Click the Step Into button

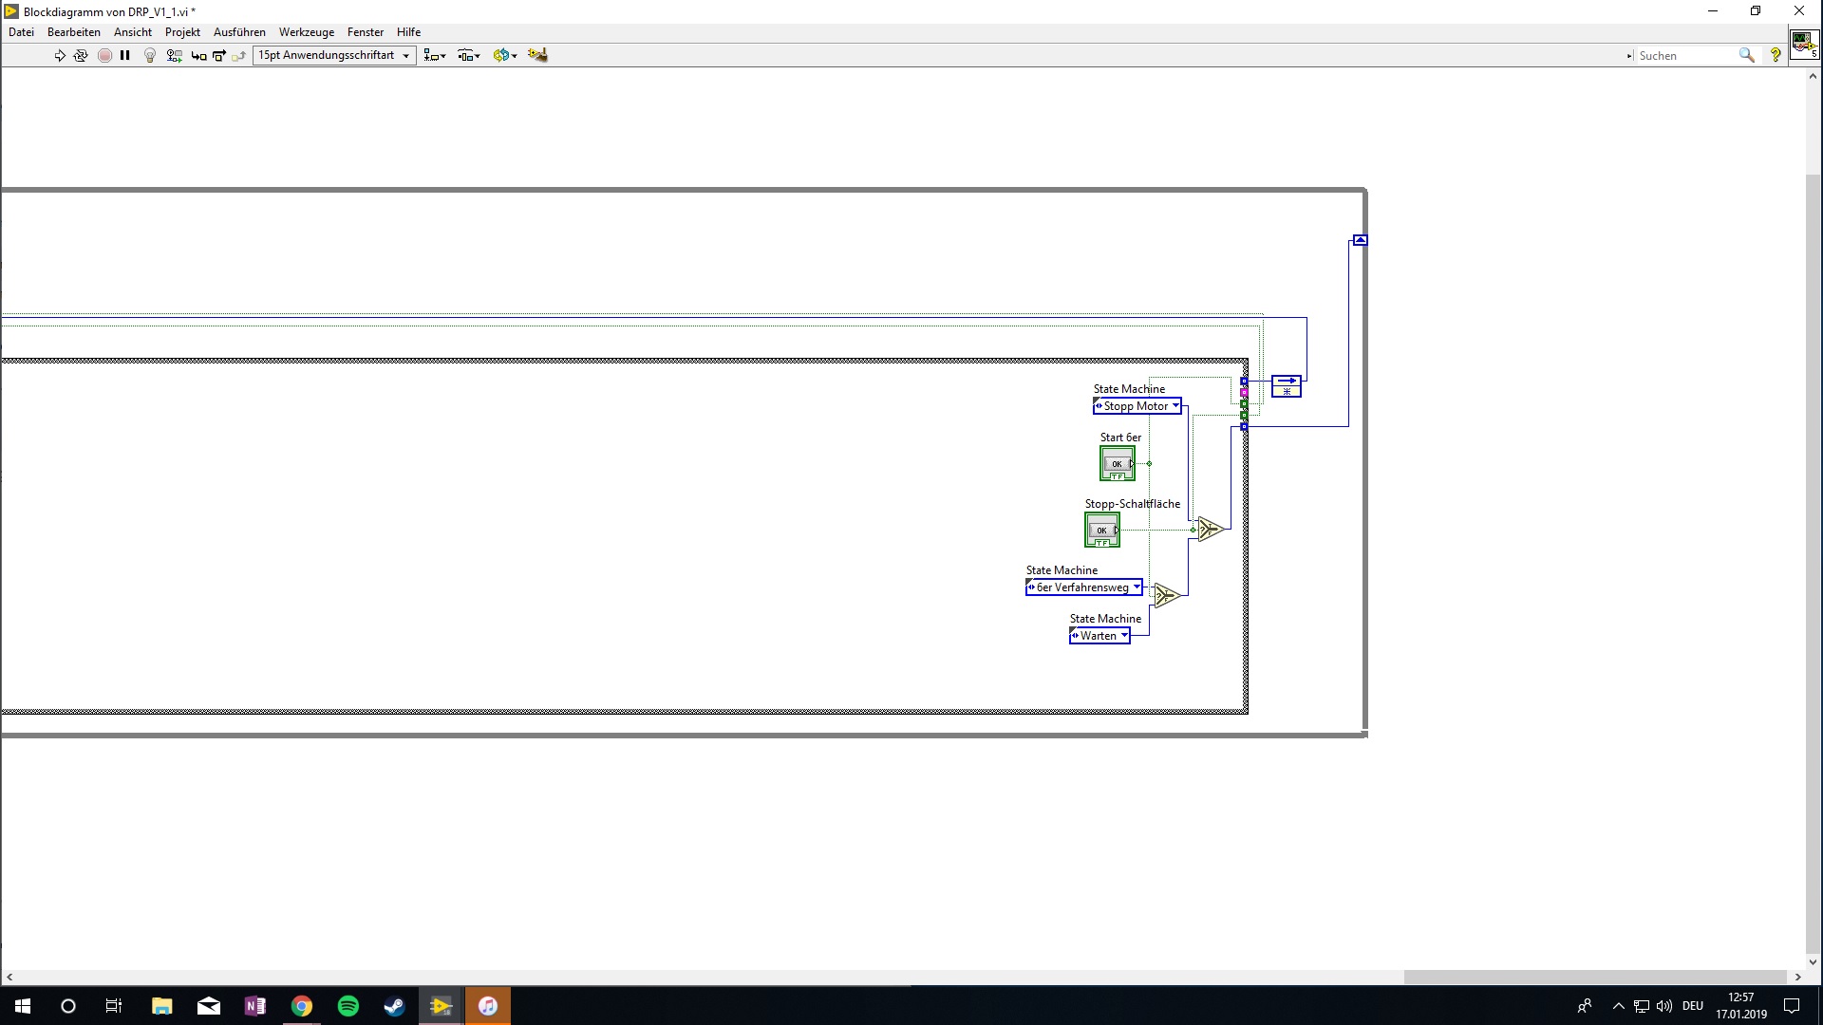198,56
